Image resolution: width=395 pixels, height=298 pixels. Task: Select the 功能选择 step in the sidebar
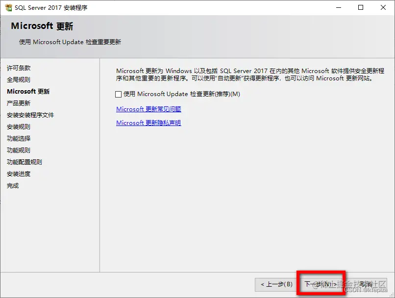coord(19,139)
